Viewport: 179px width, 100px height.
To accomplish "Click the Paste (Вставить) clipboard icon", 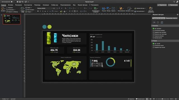I will 3,9.
